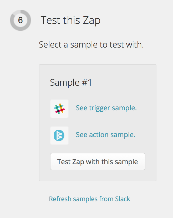Screen dimensions: 173x218
Task: Click Test Zap with this sample button
Action: coord(98,162)
